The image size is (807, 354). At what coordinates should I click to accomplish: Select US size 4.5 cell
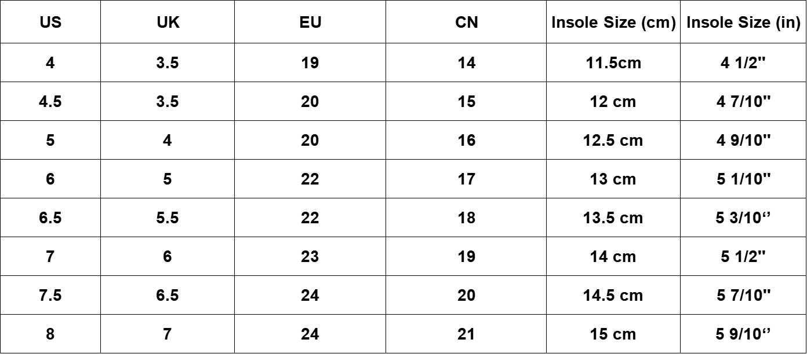[x=50, y=101]
